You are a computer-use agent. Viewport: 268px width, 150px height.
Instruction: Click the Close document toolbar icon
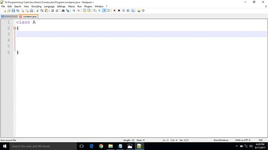[x=22, y=11]
